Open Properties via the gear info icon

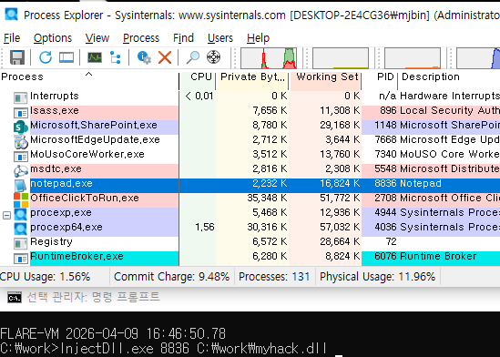[144, 57]
